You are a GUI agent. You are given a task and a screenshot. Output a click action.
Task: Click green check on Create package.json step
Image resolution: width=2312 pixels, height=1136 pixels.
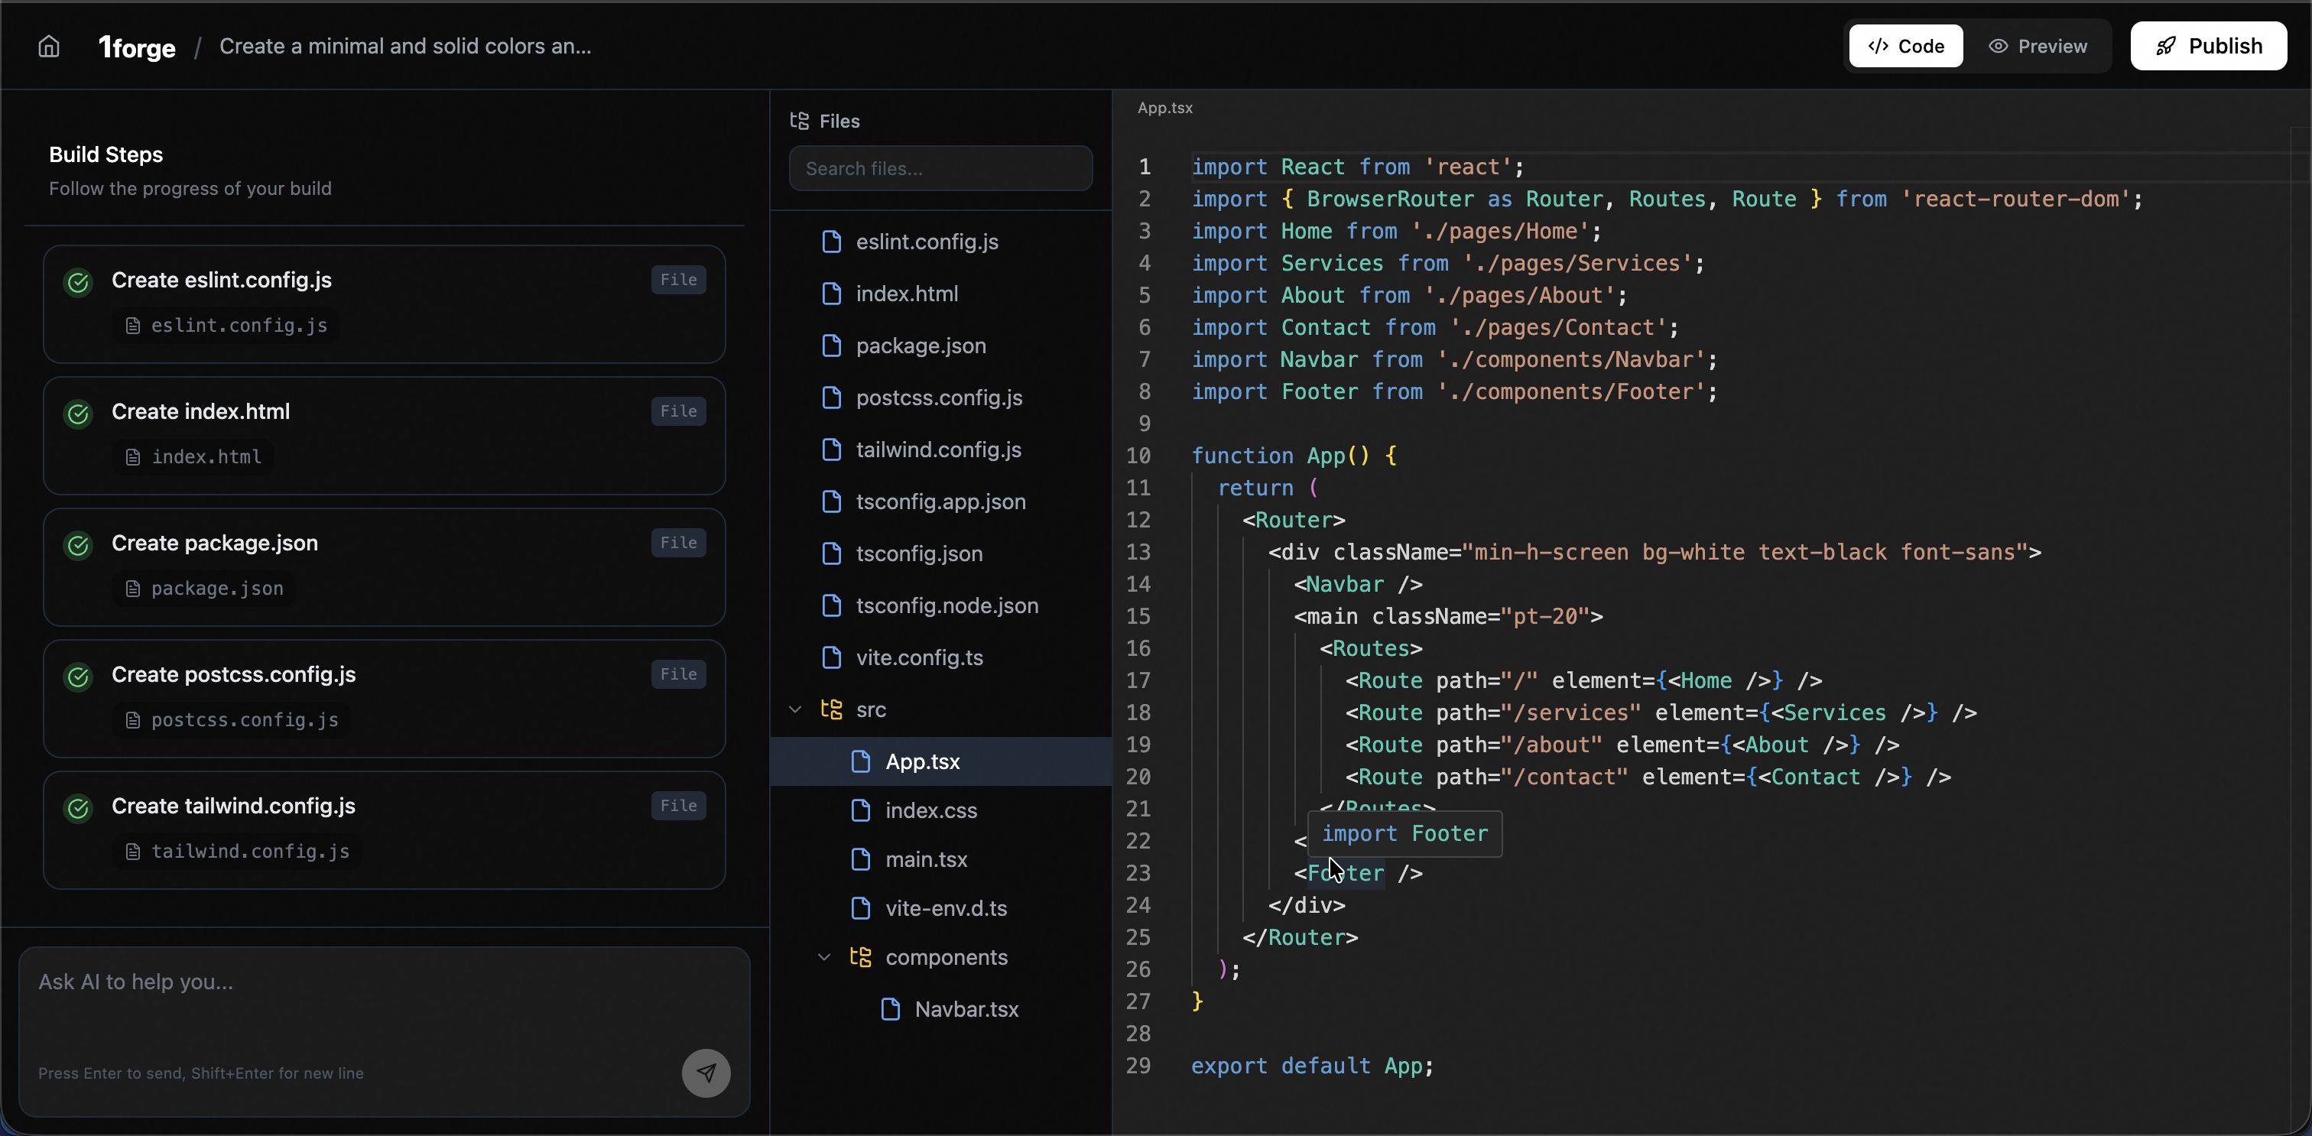tap(79, 546)
